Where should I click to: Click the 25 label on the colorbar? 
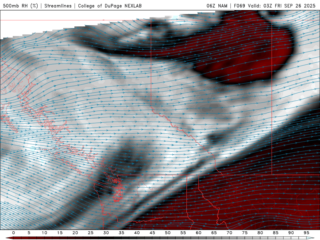tap(91, 233)
